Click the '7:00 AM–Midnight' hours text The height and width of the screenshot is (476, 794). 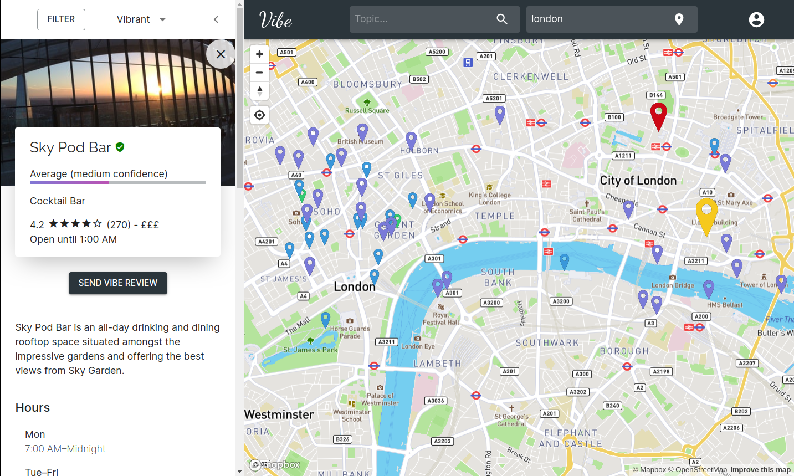(65, 449)
